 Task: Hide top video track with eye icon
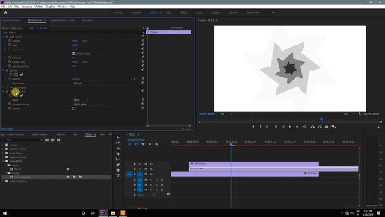[151, 164]
